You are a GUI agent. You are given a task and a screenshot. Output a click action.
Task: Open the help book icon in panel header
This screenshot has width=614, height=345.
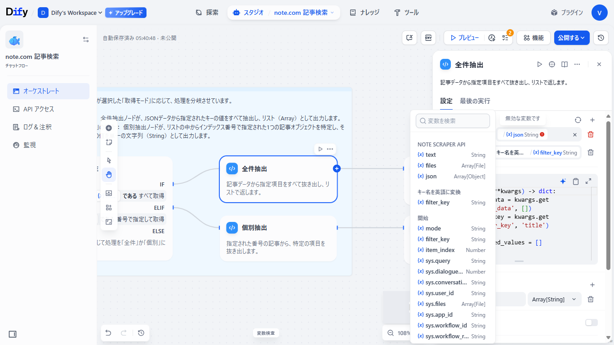[565, 65]
